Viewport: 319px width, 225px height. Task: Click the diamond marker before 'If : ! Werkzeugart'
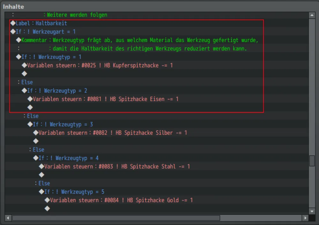point(13,32)
